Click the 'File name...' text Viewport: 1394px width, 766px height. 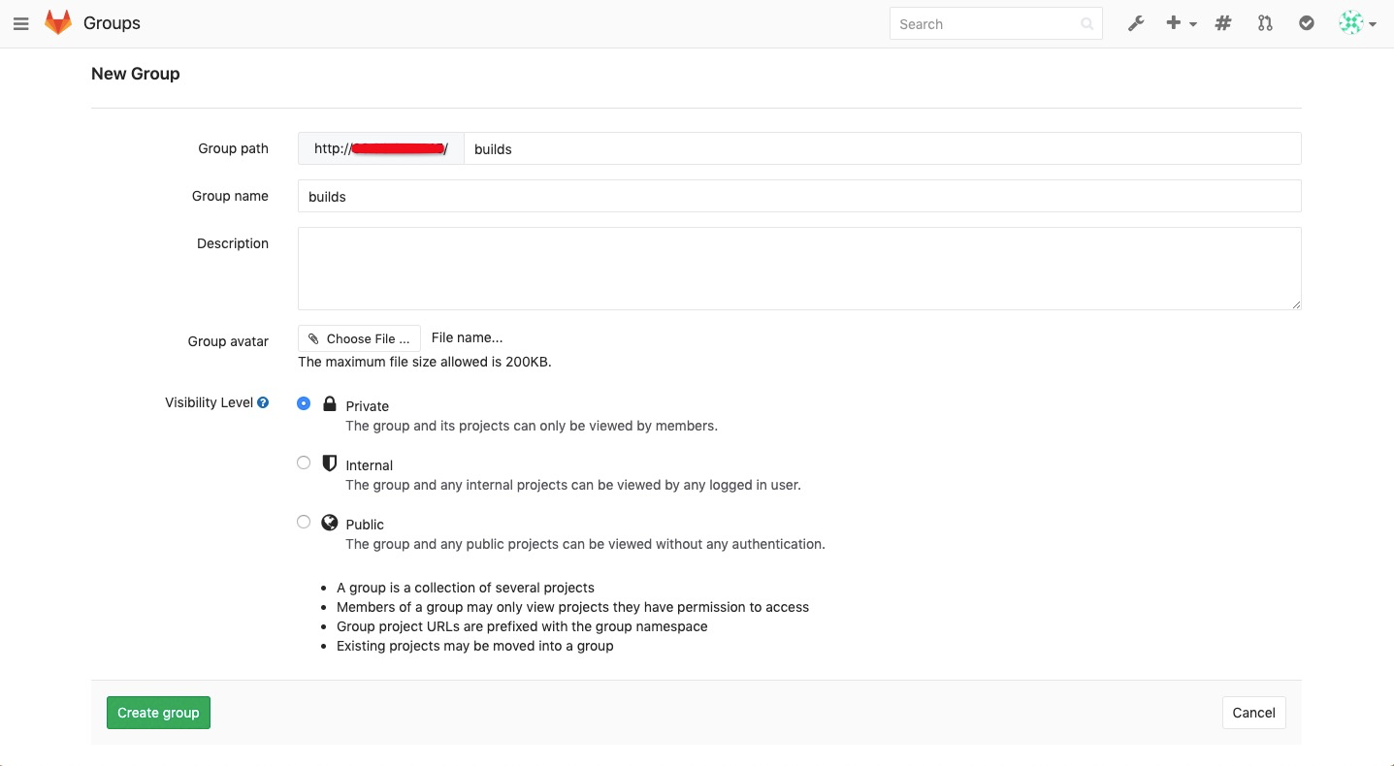coord(467,337)
